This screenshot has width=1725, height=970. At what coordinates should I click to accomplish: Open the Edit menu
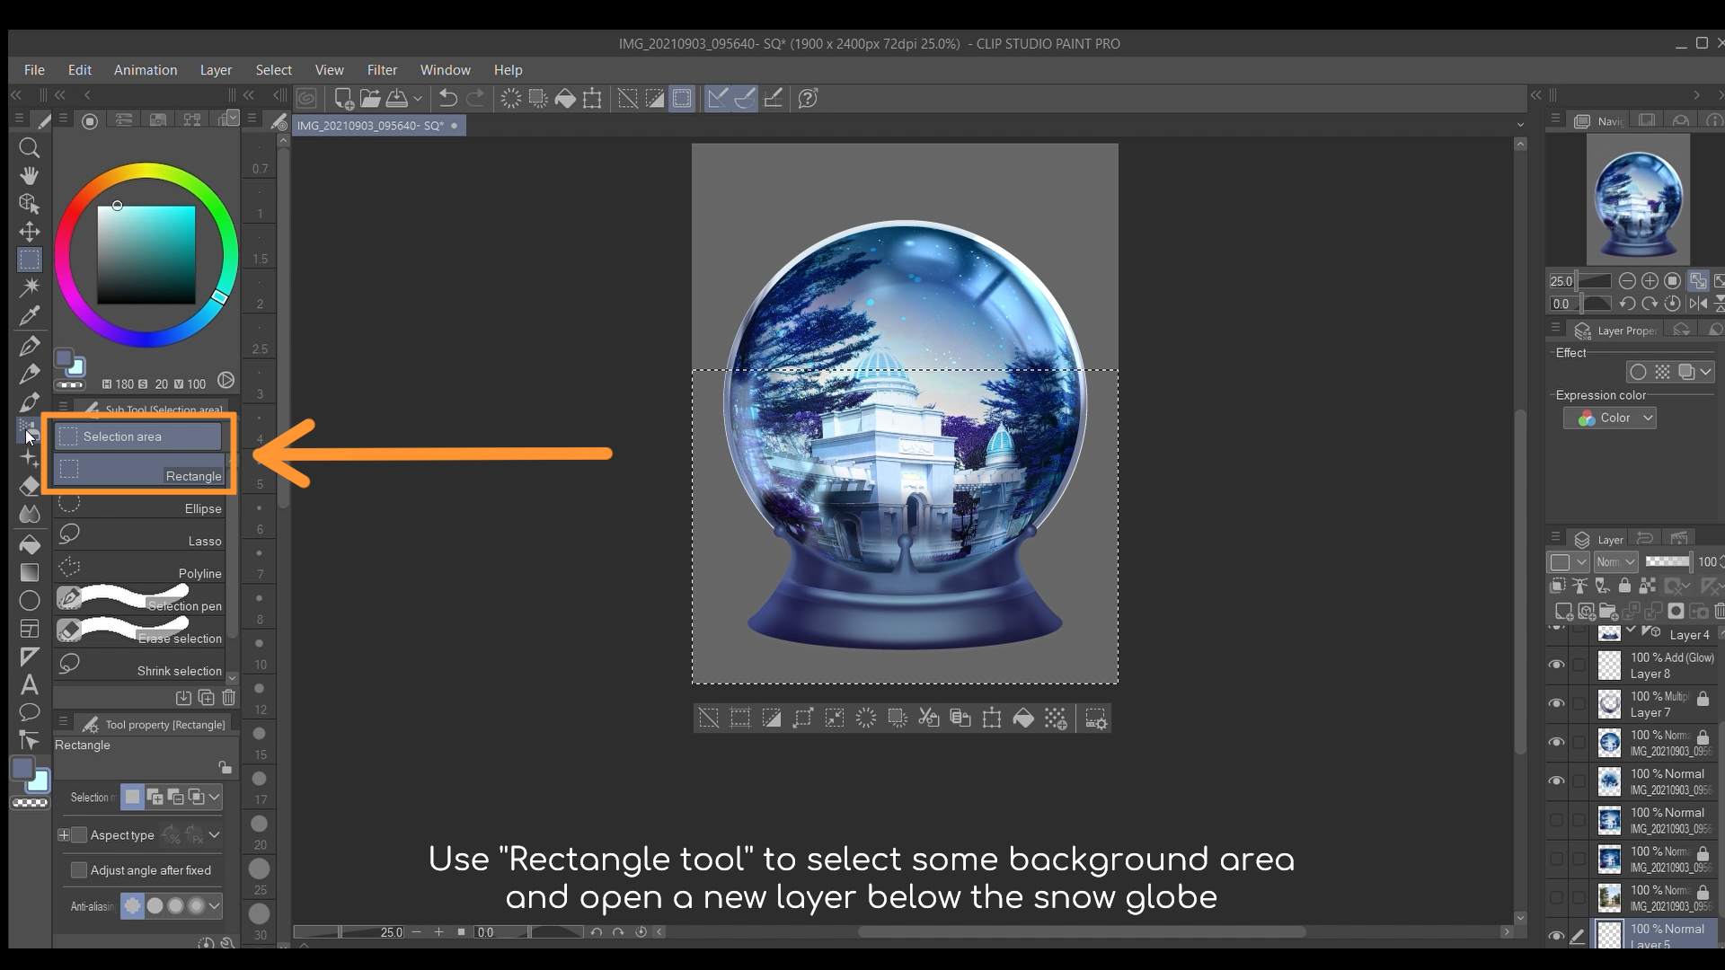80,70
